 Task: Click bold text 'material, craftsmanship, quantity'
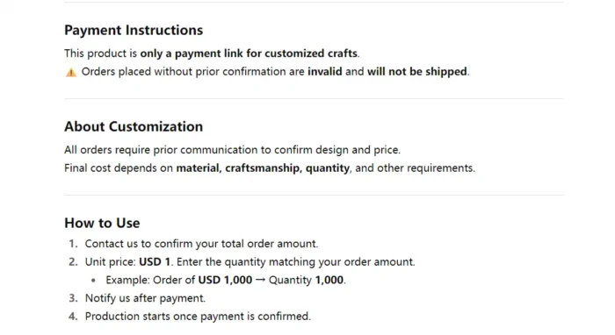[263, 168]
